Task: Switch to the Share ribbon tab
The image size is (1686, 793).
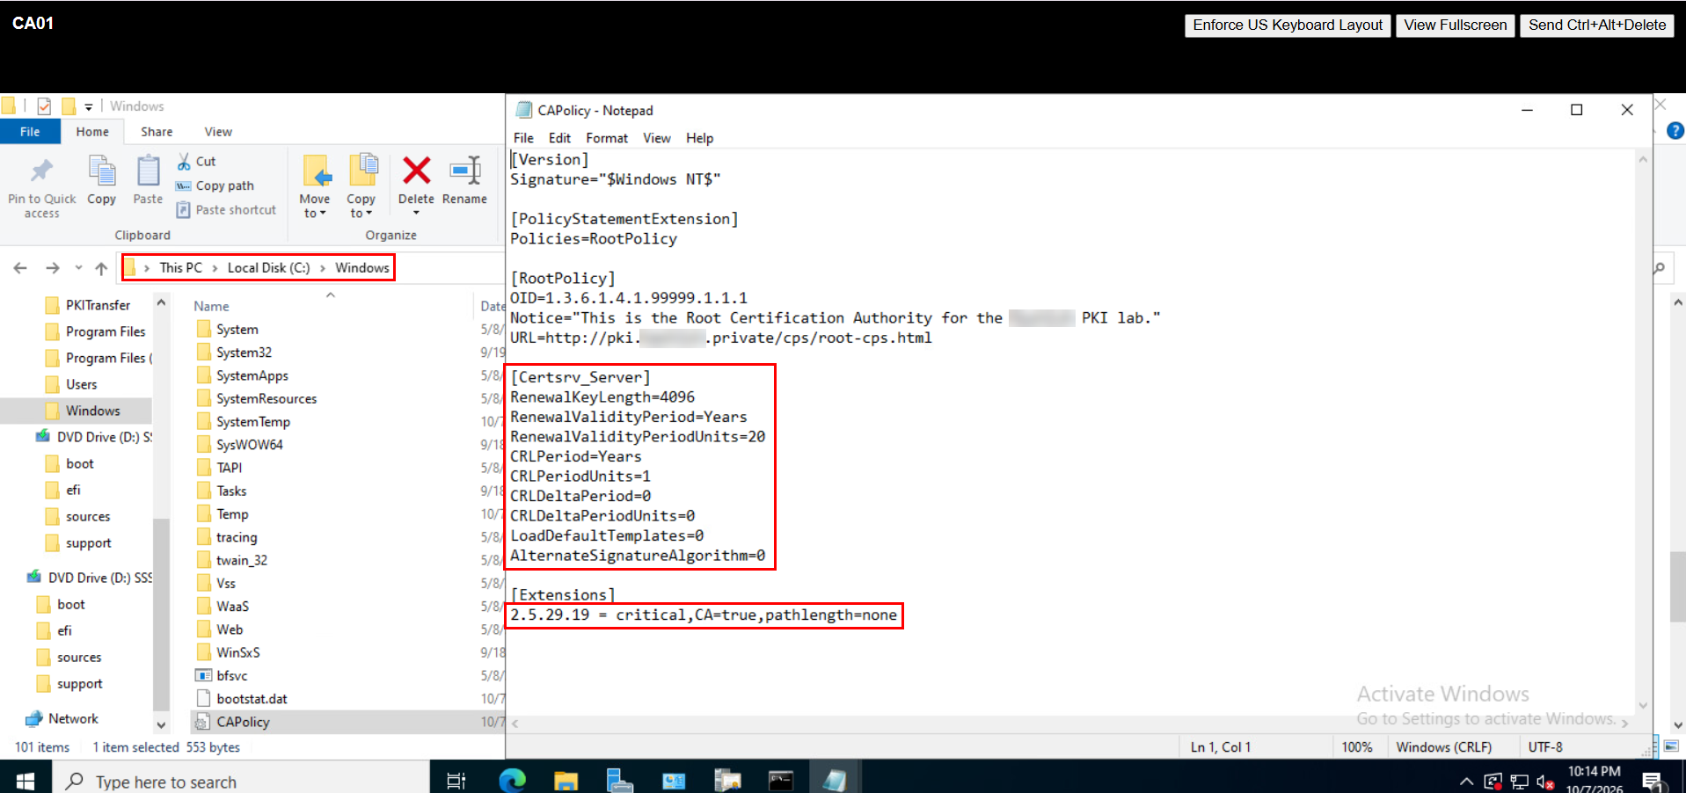Action: tap(157, 132)
